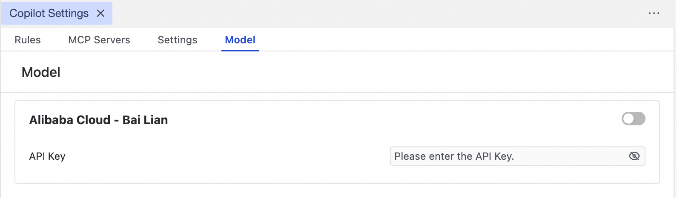This screenshot has height=198, width=677.
Task: Click the Alibaba Cloud - Bai Lian title
Action: (x=98, y=120)
